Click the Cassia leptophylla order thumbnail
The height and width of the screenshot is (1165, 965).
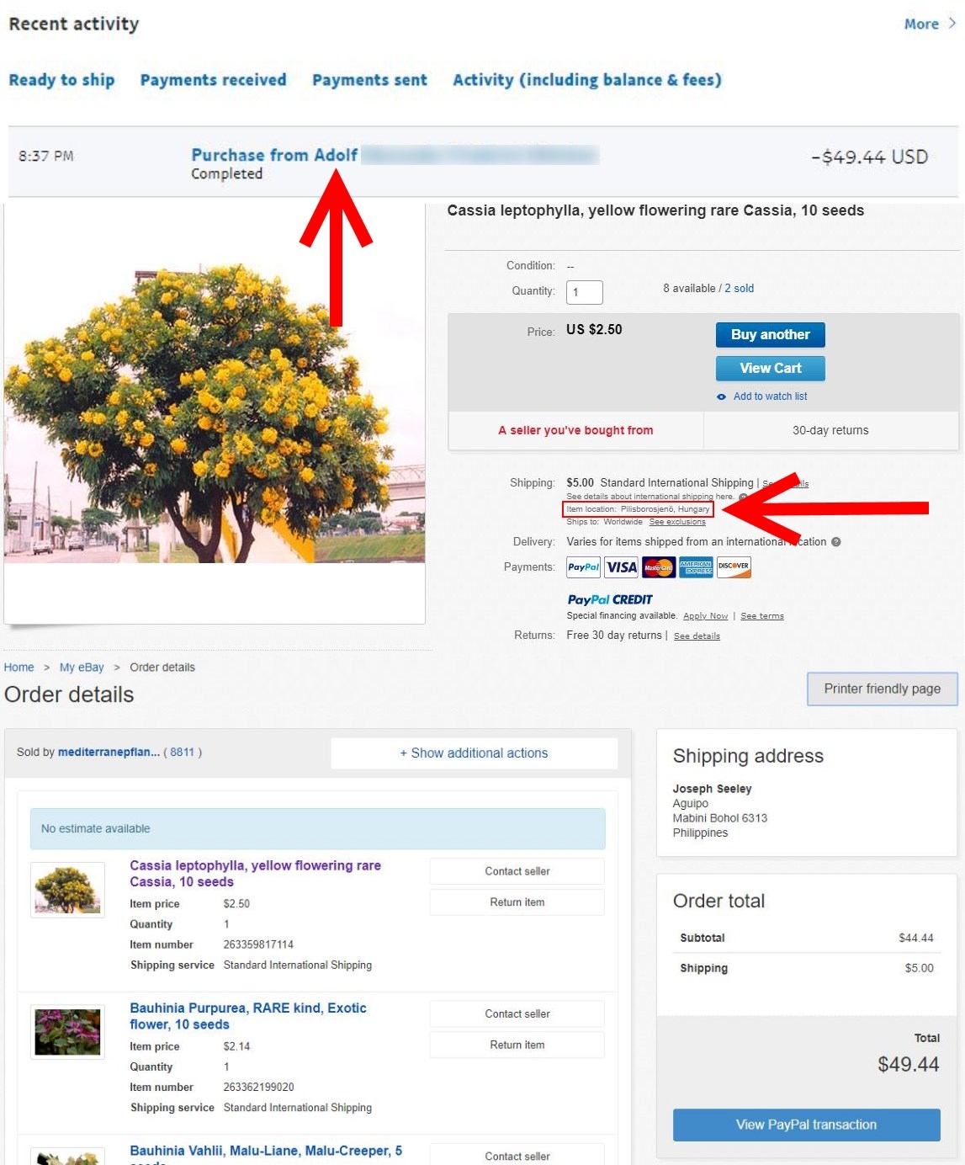coord(67,890)
